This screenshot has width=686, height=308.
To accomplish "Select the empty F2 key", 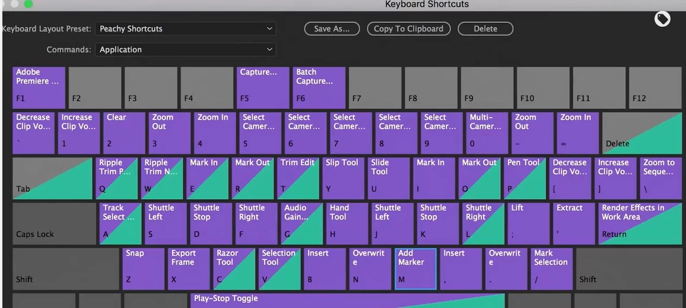I will (x=95, y=88).
